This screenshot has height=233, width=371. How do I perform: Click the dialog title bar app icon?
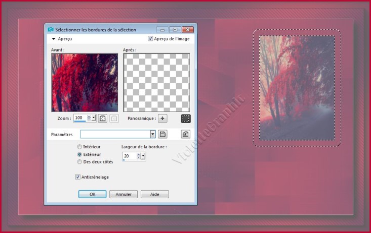[x=51, y=30]
